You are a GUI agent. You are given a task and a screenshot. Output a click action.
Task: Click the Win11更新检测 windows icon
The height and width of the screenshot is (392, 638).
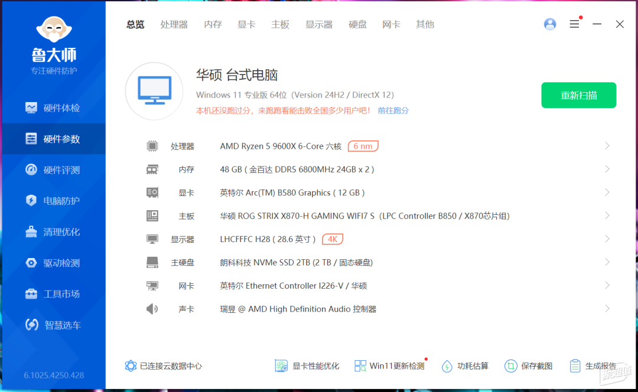click(x=360, y=366)
